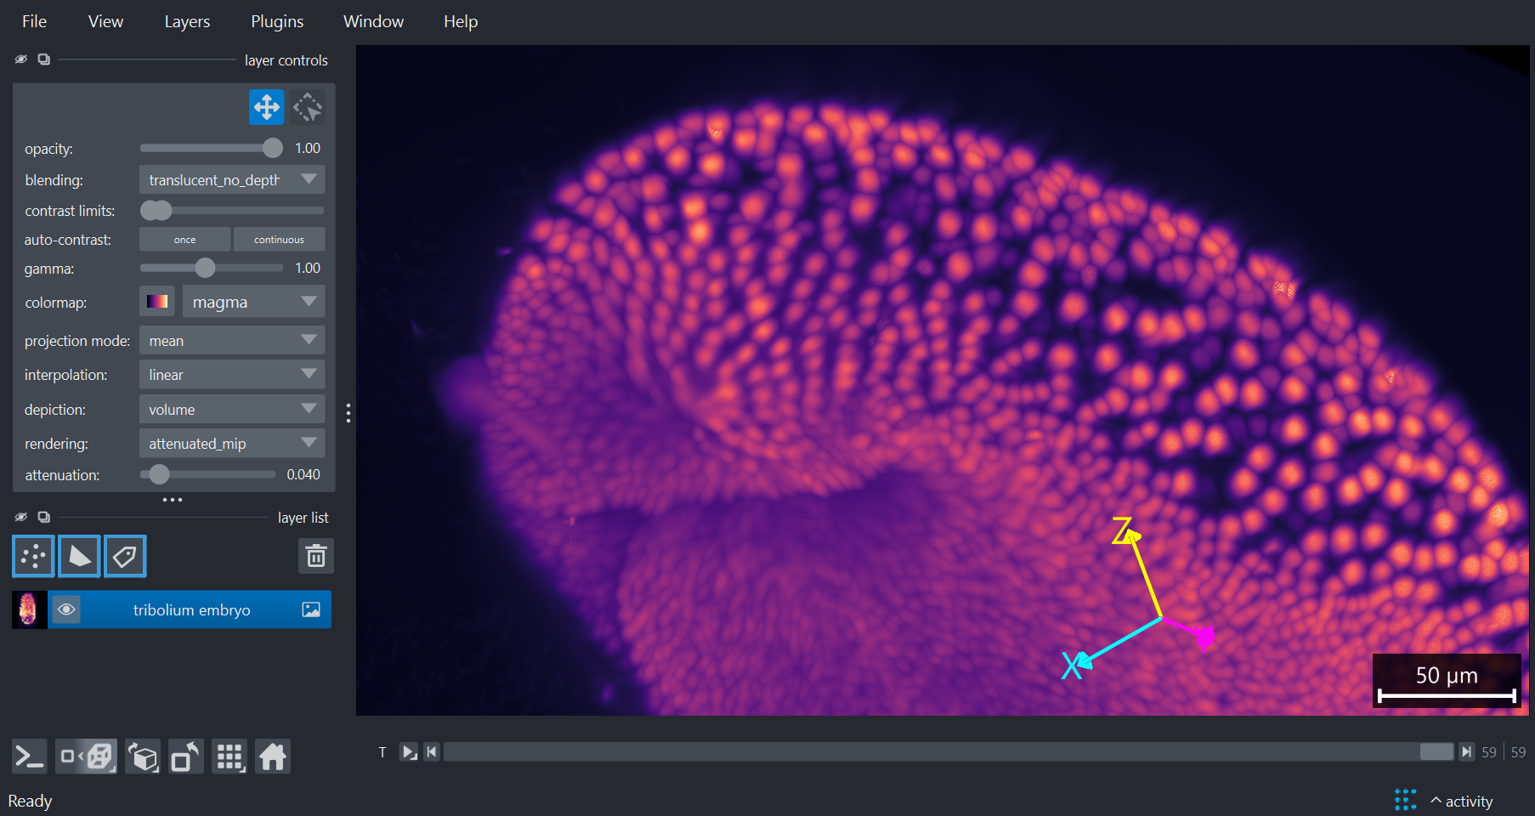Click the contrast limits slider
Image resolution: width=1535 pixels, height=816 pixels.
tap(232, 210)
